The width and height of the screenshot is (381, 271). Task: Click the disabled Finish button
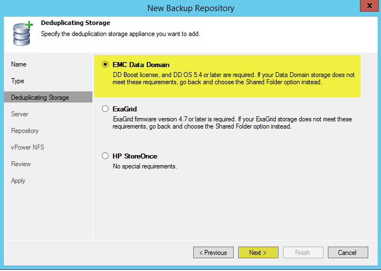pyautogui.click(x=303, y=253)
